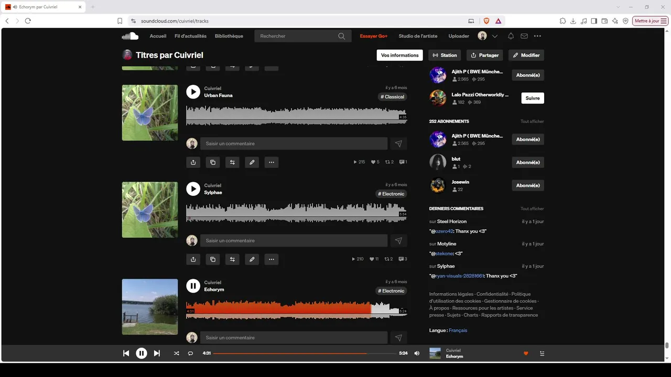Open the #Classical tag
This screenshot has width=671, height=377.
[x=393, y=97]
